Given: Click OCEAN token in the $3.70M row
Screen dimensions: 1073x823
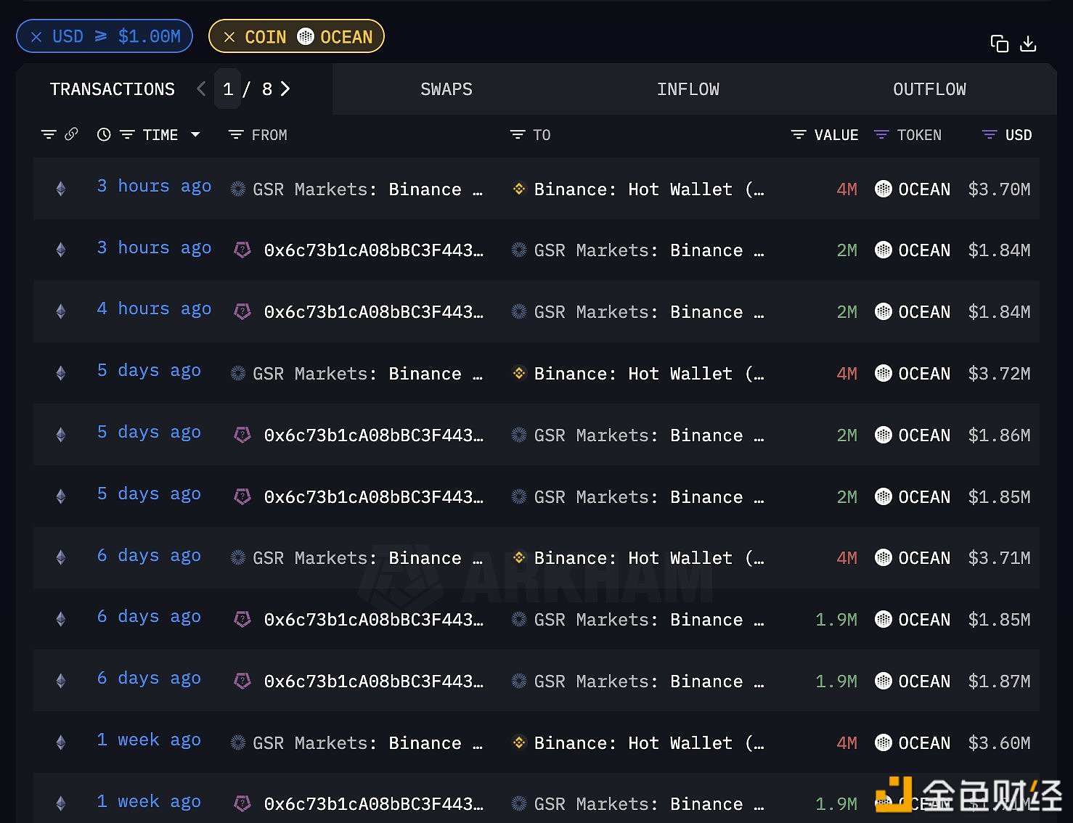Looking at the screenshot, I should pos(923,189).
